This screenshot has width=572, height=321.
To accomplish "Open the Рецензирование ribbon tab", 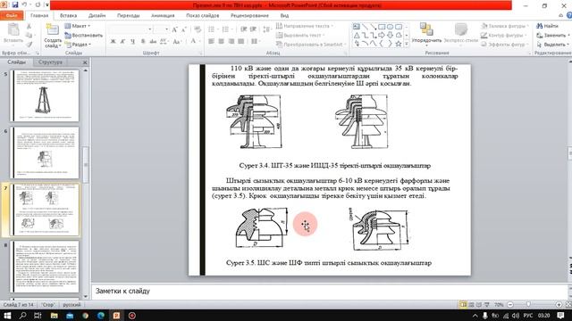I will 249,16.
